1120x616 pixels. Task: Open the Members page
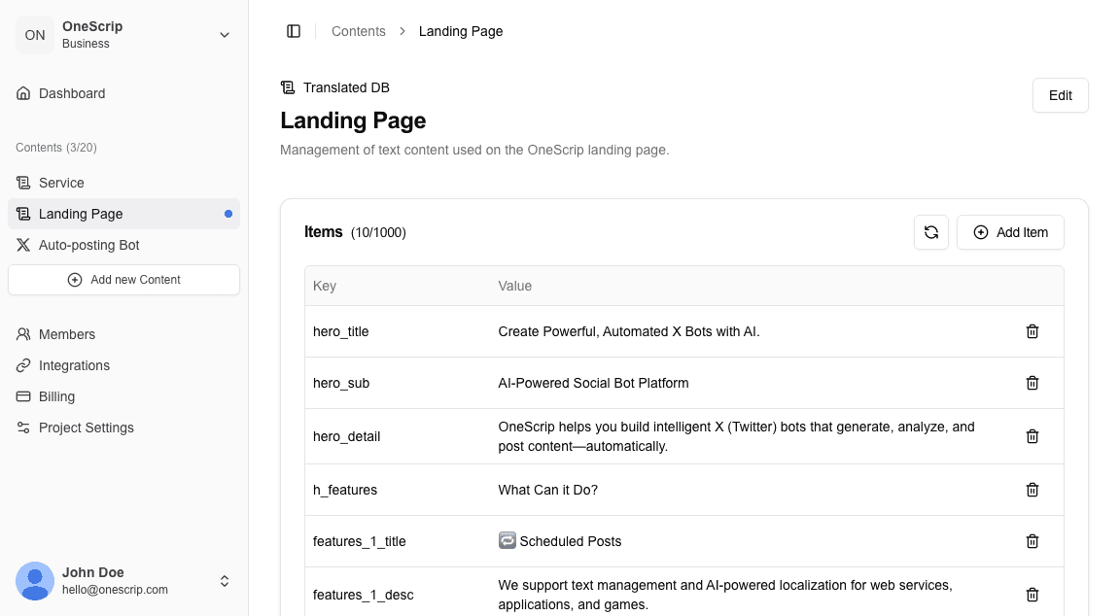click(x=123, y=334)
